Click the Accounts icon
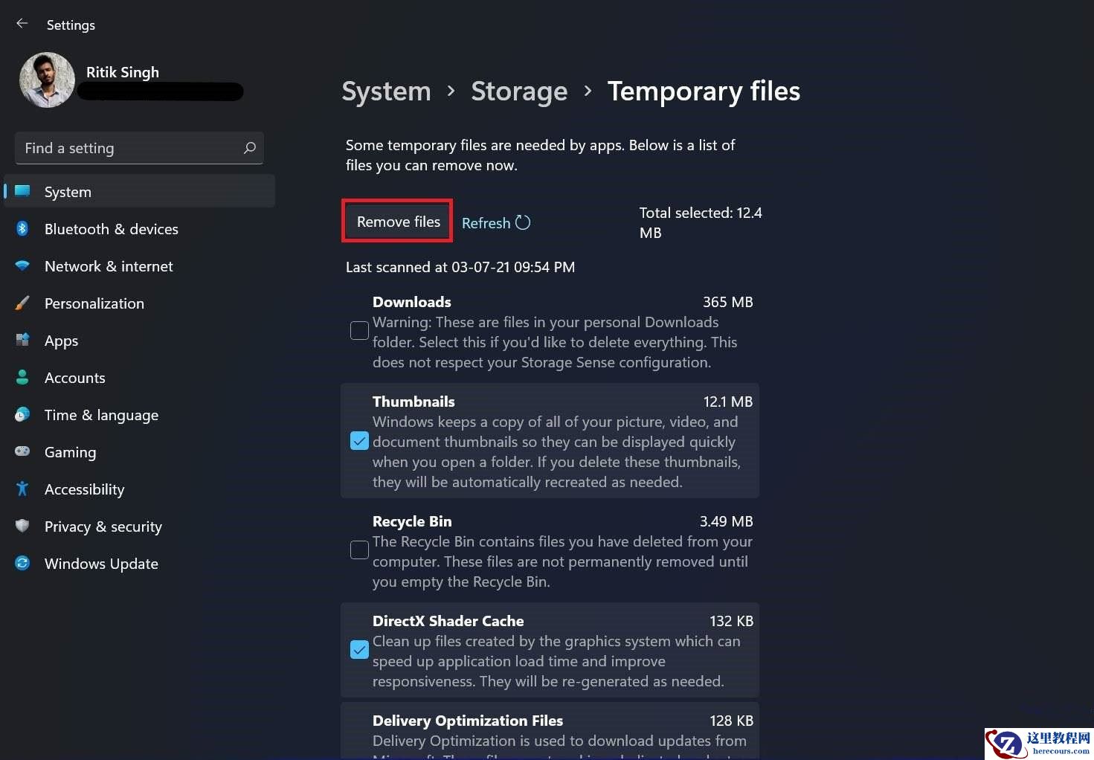Image resolution: width=1094 pixels, height=760 pixels. [22, 377]
